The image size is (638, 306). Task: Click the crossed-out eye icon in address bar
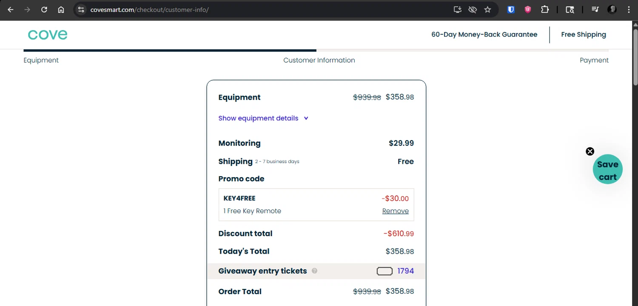point(473,9)
